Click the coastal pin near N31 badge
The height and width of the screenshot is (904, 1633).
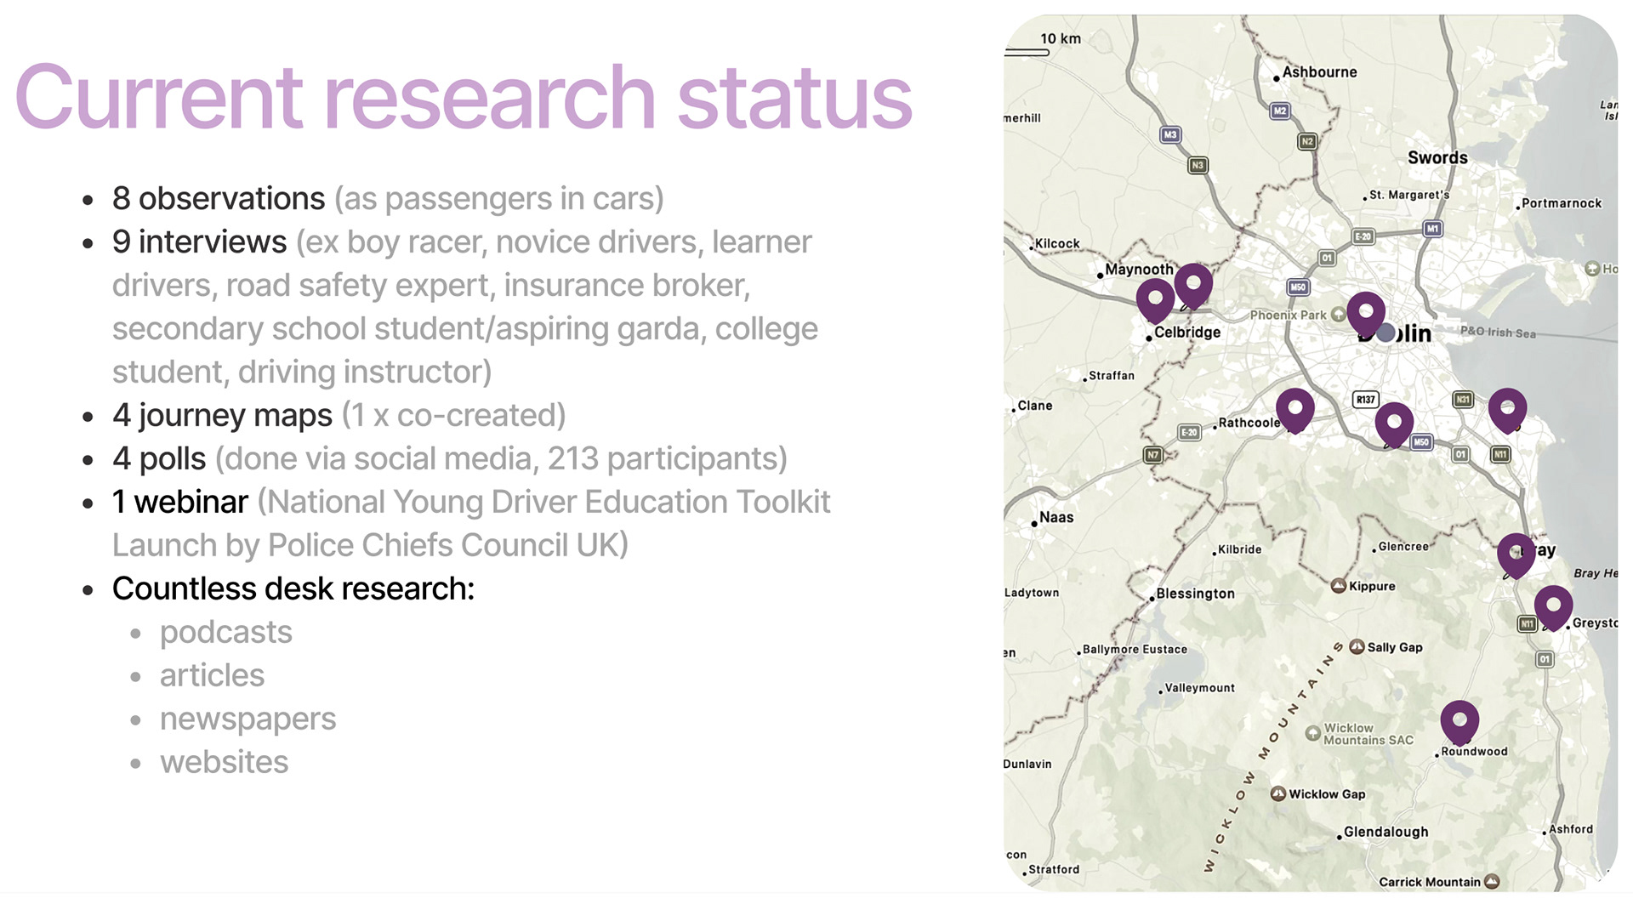pyautogui.click(x=1507, y=411)
